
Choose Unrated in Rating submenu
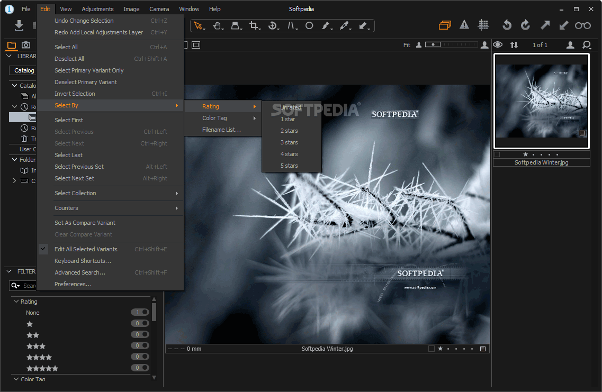(291, 107)
